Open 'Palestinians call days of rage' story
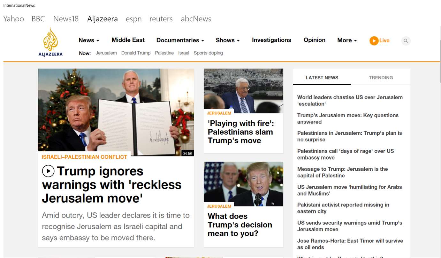441x258 pixels. 346,154
